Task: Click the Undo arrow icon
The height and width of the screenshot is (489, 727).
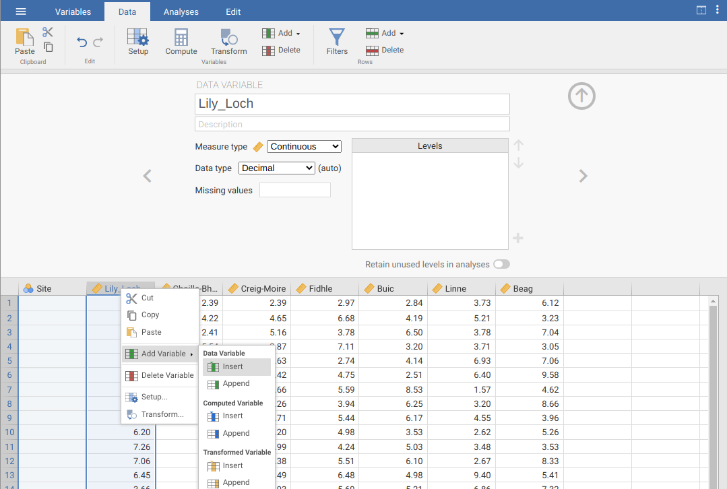Action: click(x=82, y=42)
